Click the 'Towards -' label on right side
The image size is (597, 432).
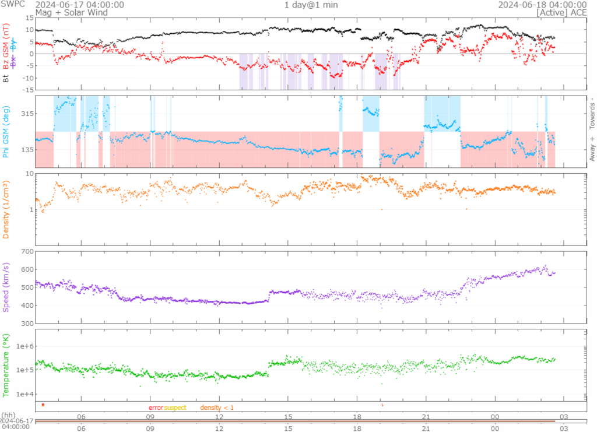click(x=591, y=113)
